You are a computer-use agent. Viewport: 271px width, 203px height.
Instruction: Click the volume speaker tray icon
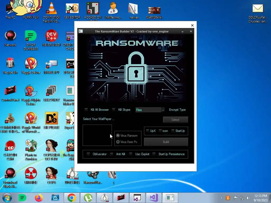coord(249,198)
